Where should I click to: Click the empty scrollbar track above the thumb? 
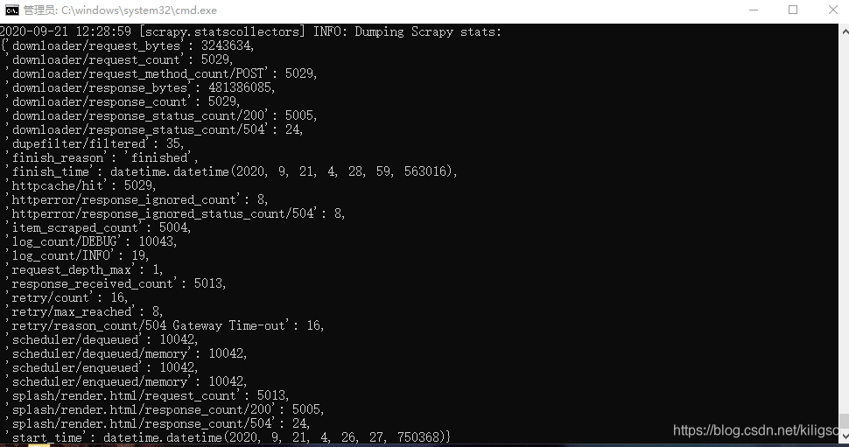(x=844, y=227)
